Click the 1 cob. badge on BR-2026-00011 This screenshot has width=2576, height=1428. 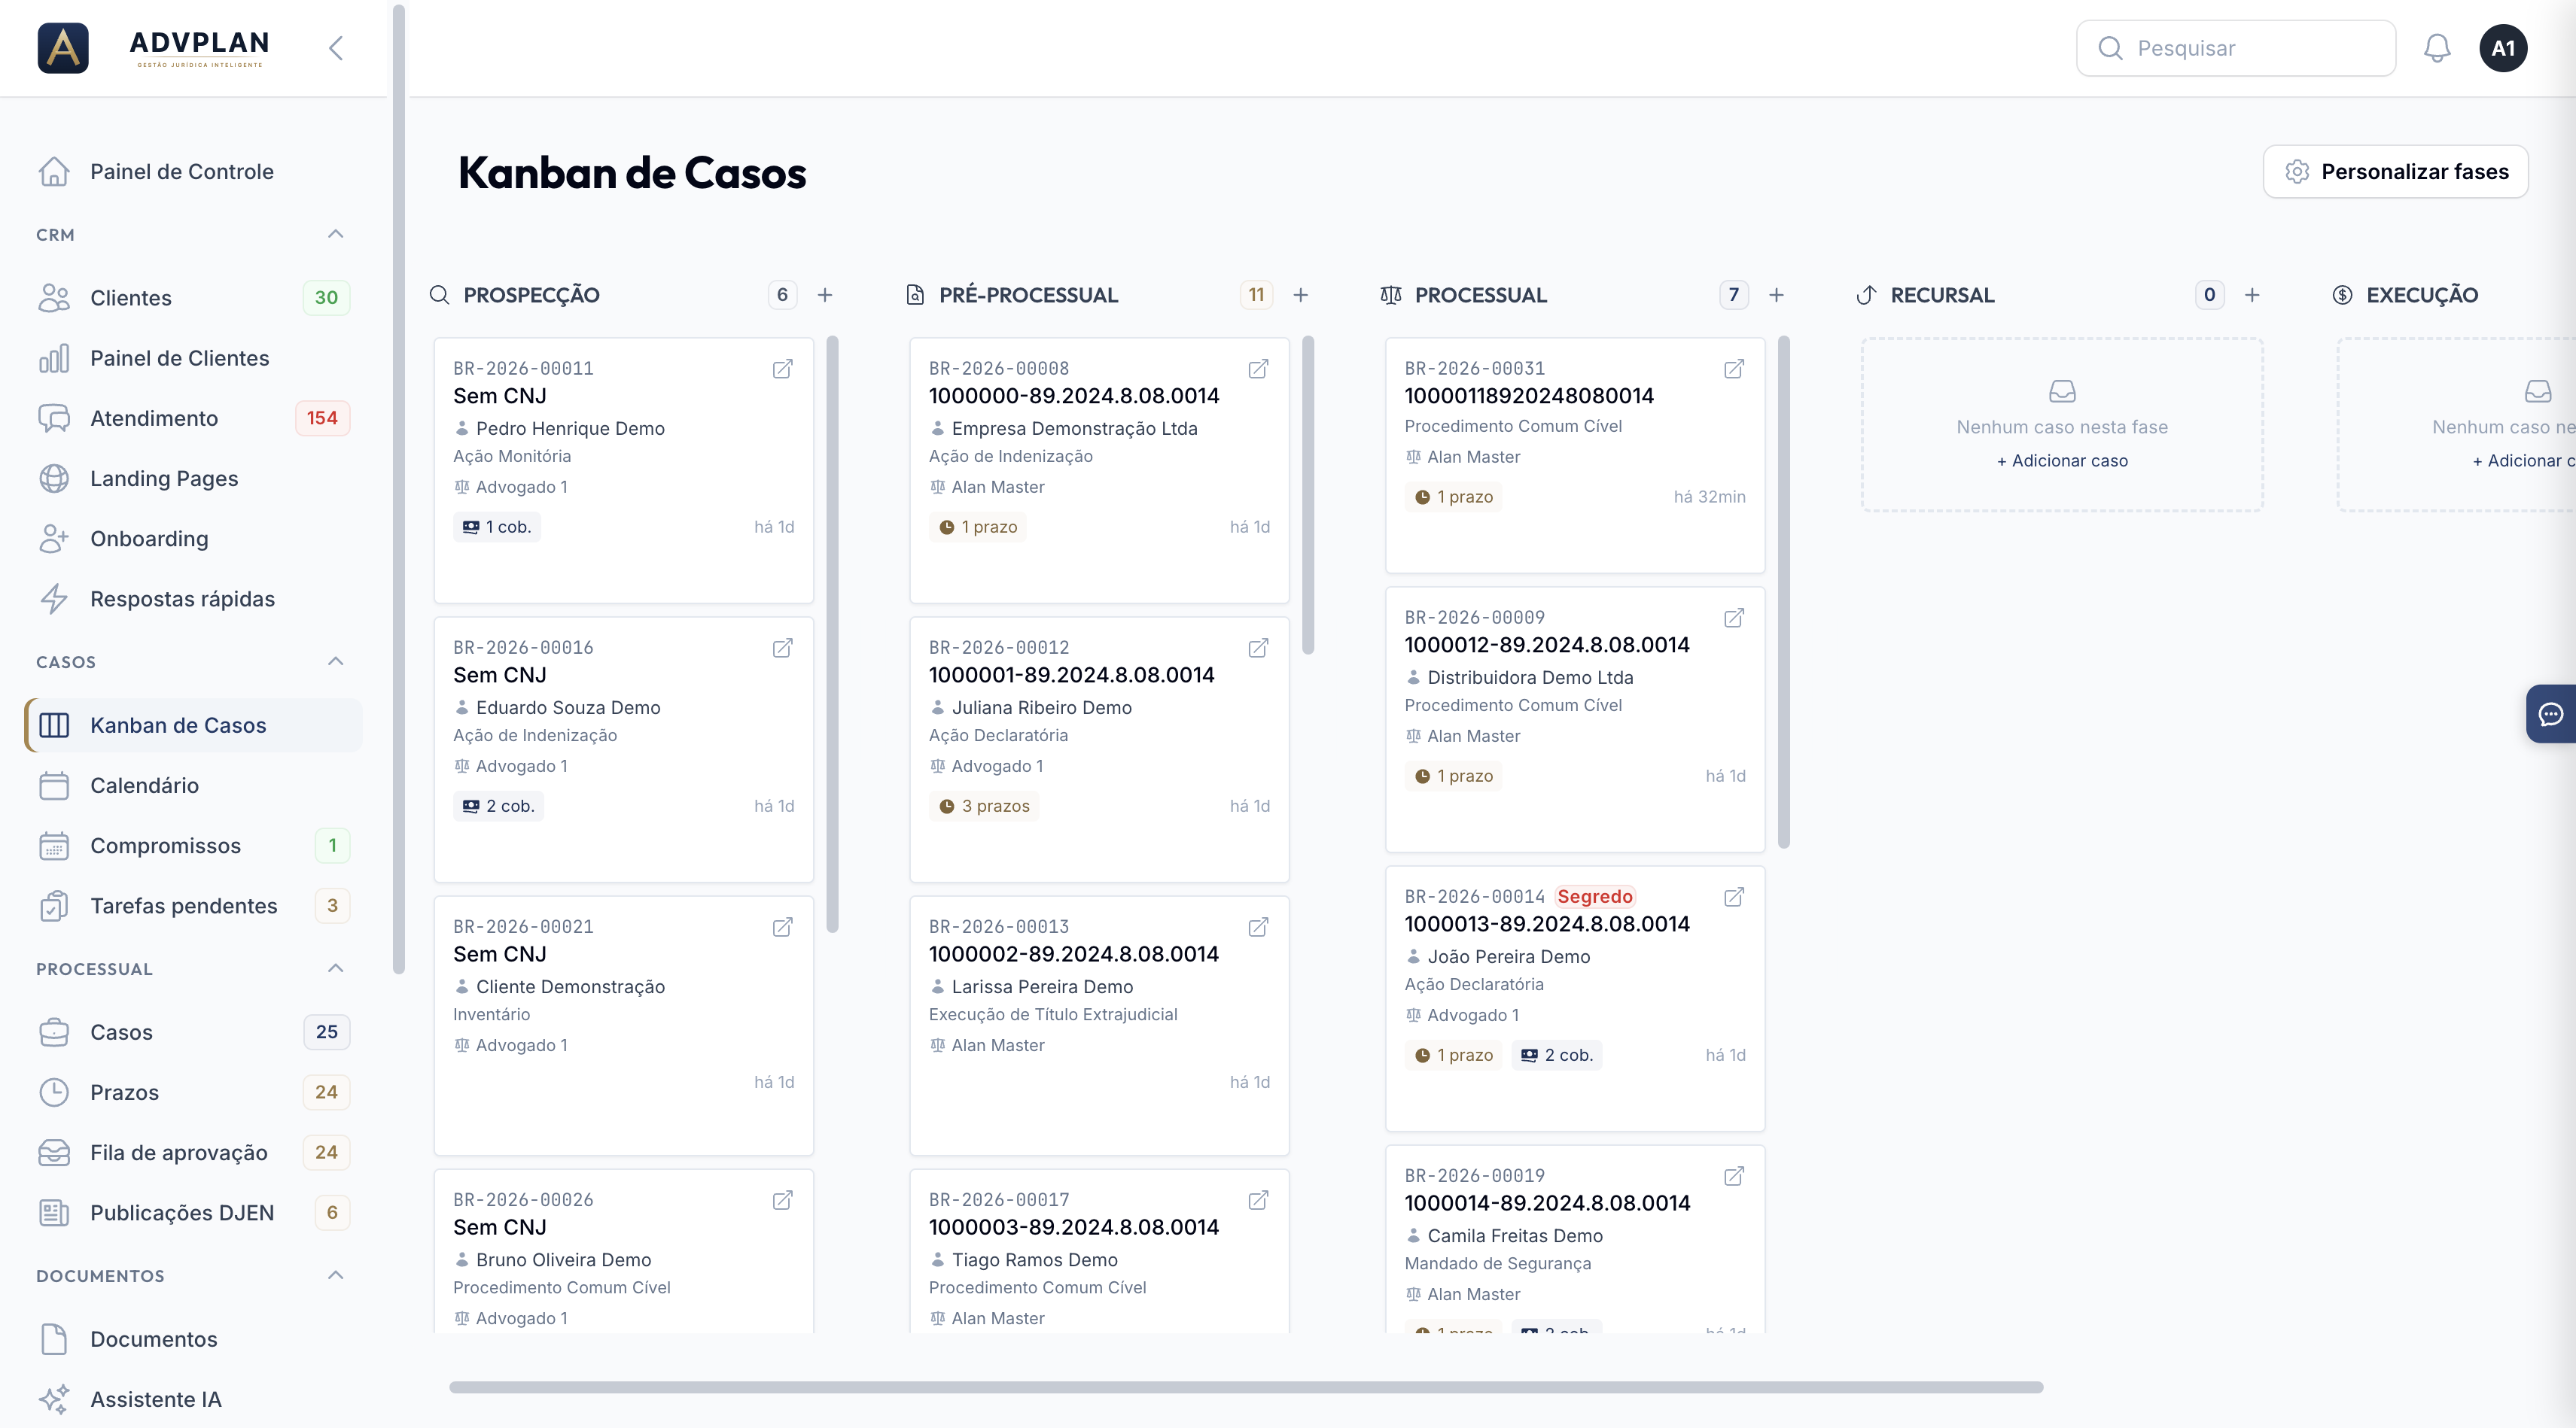(x=497, y=527)
